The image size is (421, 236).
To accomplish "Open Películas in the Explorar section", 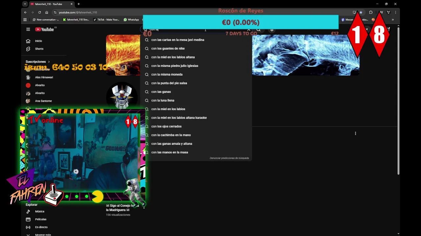I will (41, 219).
